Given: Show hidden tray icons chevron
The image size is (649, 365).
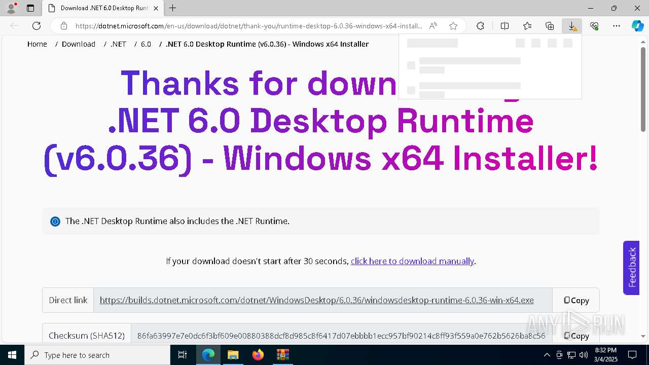Looking at the screenshot, I should pos(547,355).
